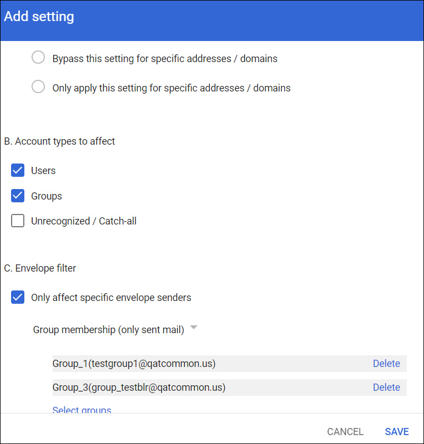Open the Group membership (only sent mail) dropdown
424x444 pixels.
point(108,330)
